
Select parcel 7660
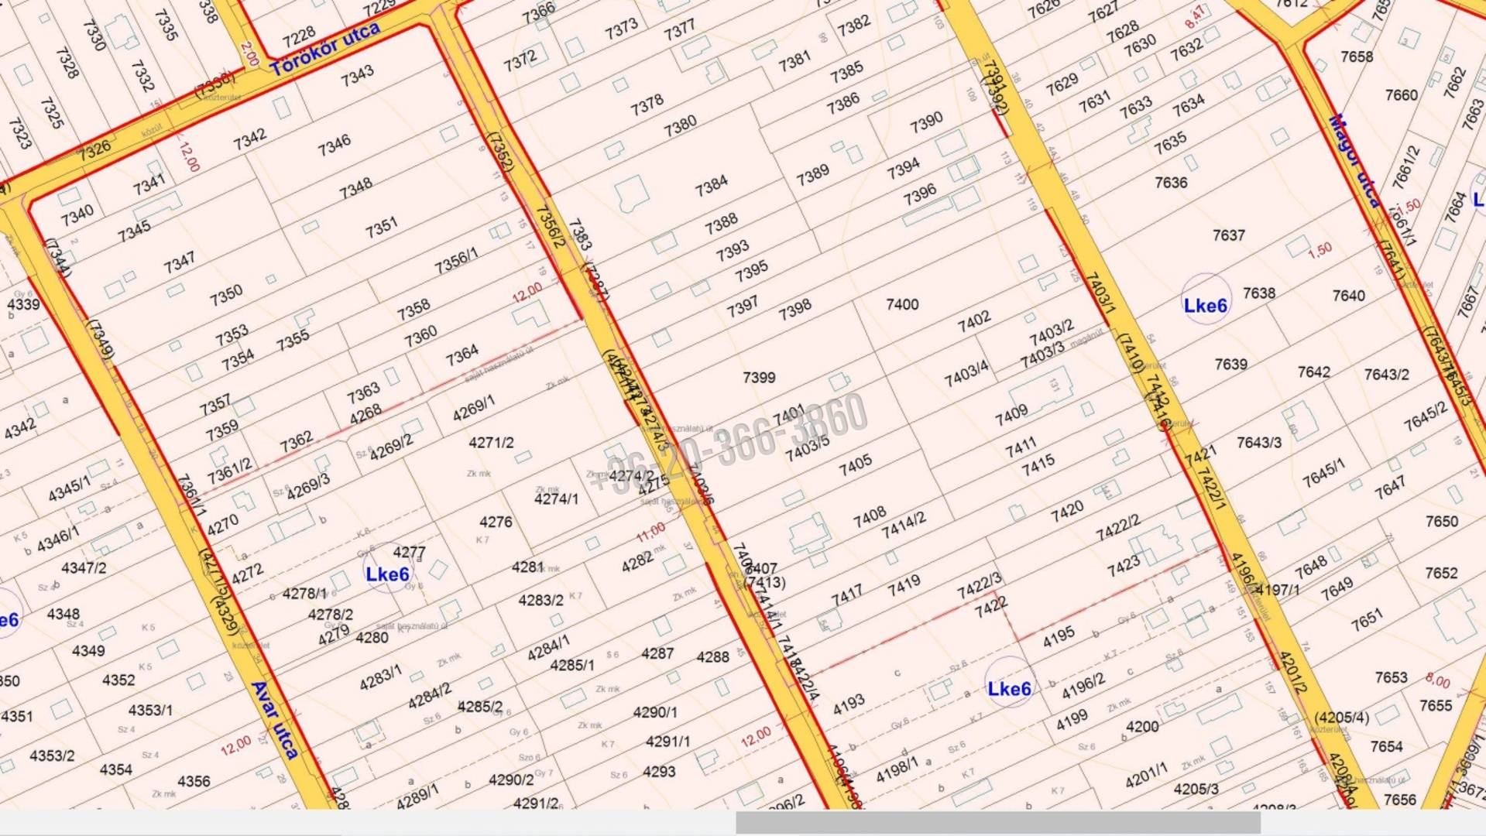coord(1402,95)
